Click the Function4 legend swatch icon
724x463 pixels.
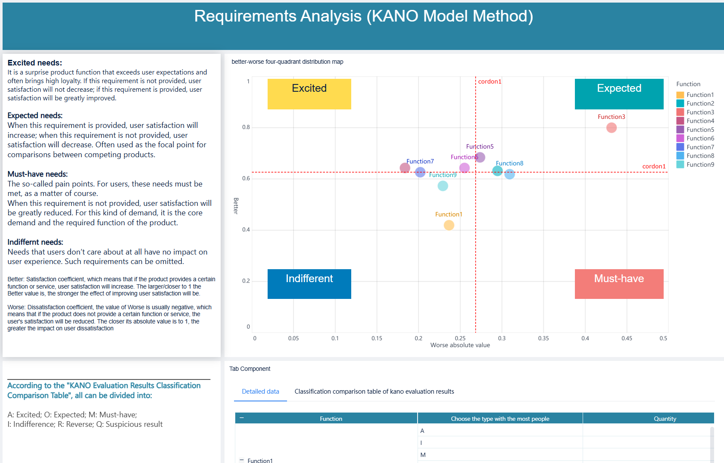click(681, 121)
